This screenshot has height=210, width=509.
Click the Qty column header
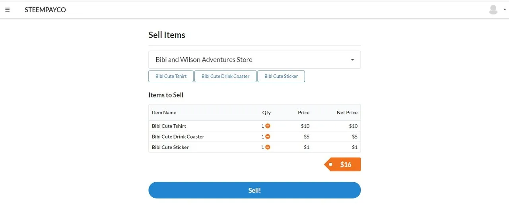click(266, 113)
